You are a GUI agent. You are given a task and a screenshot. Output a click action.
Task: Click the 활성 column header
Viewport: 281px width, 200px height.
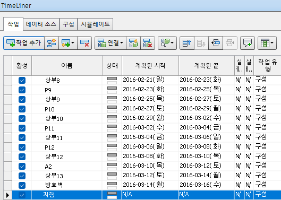pyautogui.click(x=22, y=66)
